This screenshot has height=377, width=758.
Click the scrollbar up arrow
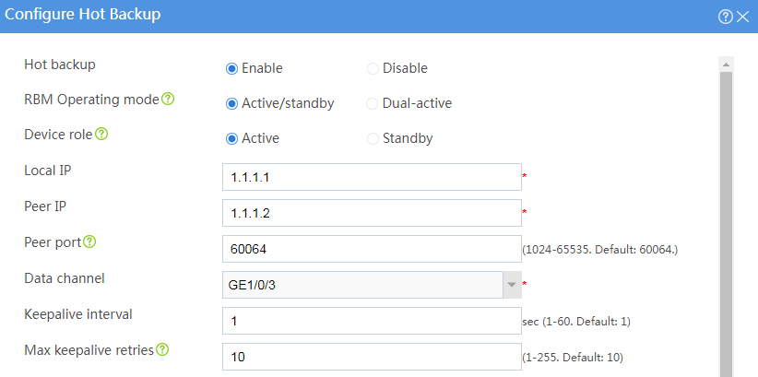(726, 64)
